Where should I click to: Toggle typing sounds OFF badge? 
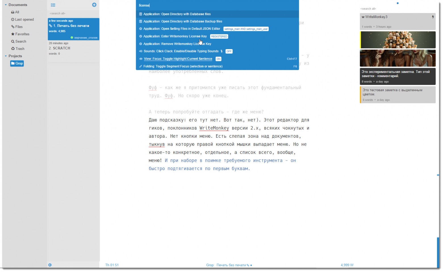coord(229,51)
